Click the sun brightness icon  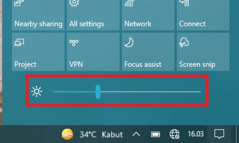tap(37, 92)
